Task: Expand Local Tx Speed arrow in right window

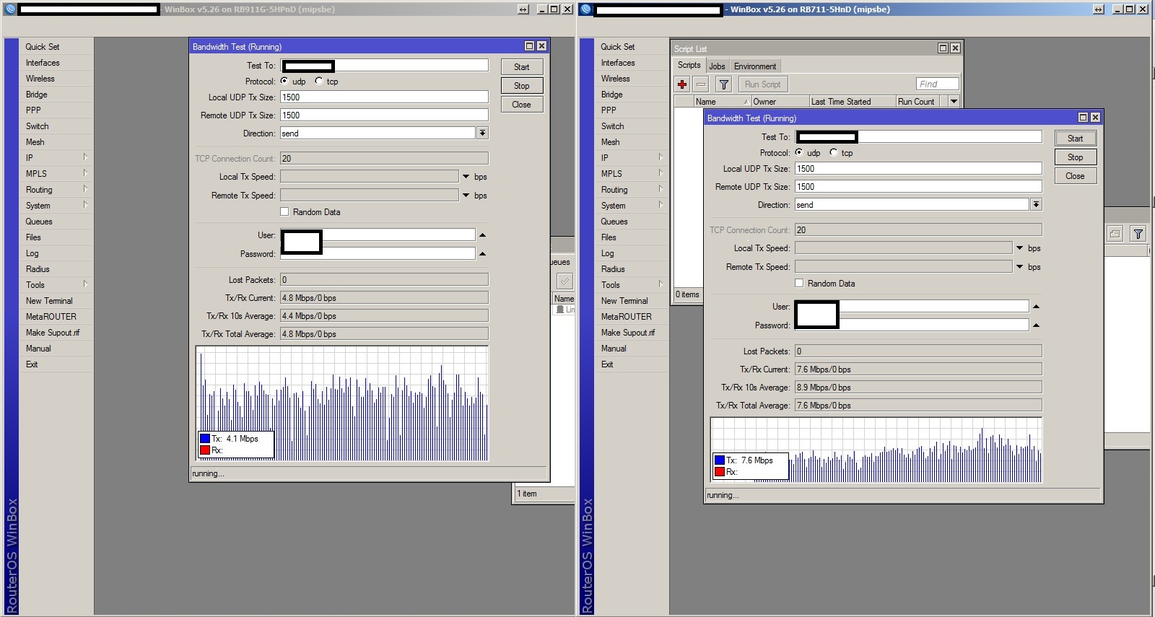Action: pos(1020,248)
